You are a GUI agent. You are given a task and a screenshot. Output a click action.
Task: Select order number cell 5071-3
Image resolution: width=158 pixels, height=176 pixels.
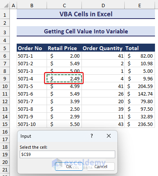click(x=32, y=71)
